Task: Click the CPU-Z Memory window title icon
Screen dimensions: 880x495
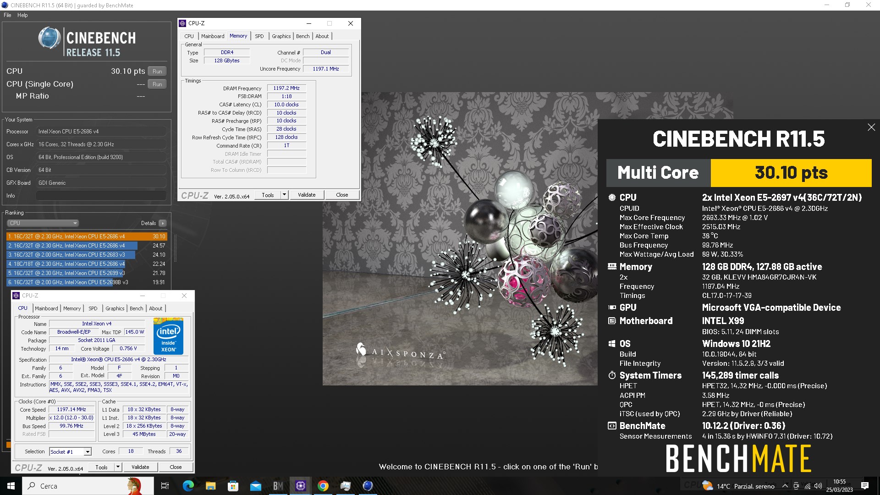Action: click(x=182, y=23)
